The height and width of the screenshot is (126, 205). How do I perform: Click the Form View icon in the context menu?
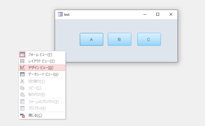coord(22,55)
